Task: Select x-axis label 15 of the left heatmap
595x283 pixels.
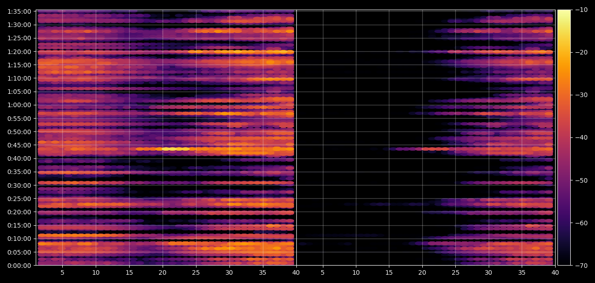Action: (129, 273)
